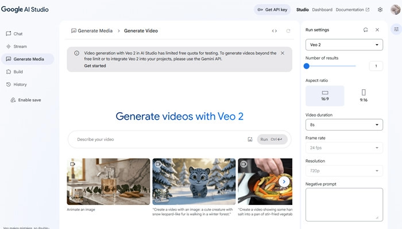
Task: Close the Run settings panel
Action: (x=377, y=30)
